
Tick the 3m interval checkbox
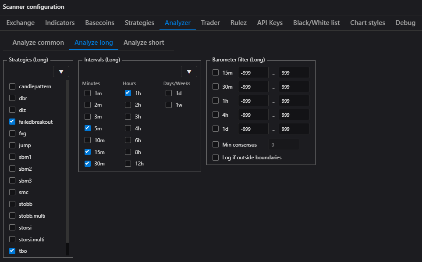click(88, 117)
